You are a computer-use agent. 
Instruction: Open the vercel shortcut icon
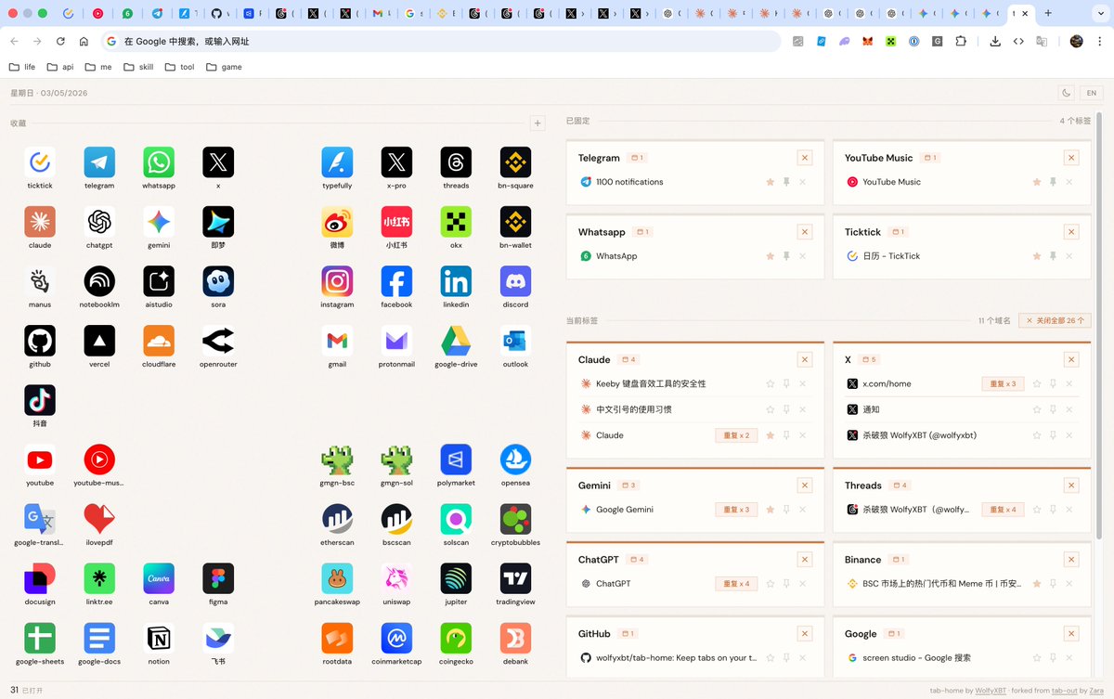point(99,341)
